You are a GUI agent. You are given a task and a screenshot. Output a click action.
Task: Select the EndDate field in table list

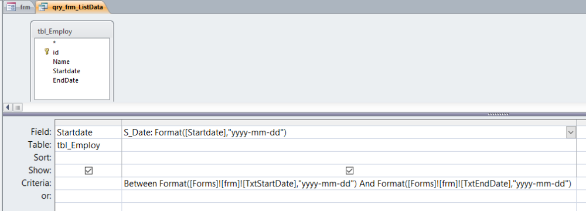click(x=66, y=80)
